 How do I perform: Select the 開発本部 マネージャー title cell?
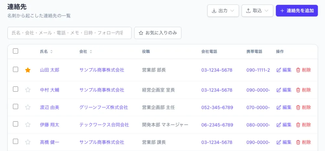[x=165, y=125]
